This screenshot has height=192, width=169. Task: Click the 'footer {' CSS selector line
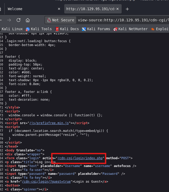[12, 57]
